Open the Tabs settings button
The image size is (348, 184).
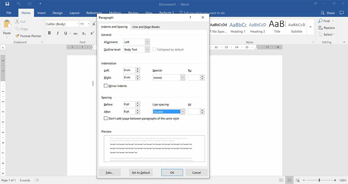coord(110,173)
